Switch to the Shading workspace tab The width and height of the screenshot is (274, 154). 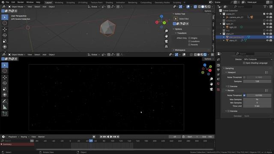click(x=109, y=3)
